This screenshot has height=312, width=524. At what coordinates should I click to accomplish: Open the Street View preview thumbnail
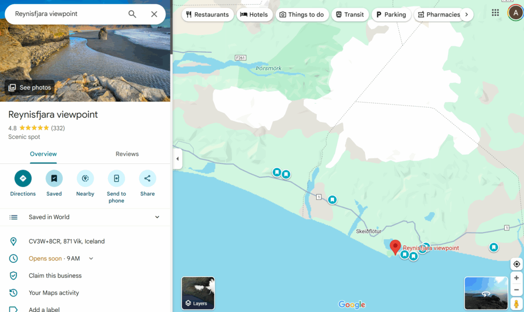(486, 293)
